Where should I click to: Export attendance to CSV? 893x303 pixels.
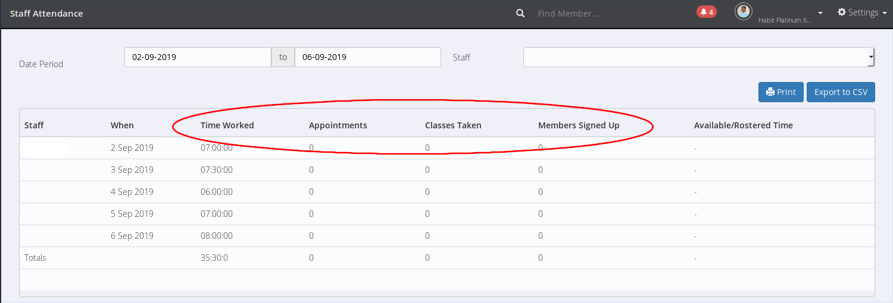coord(841,92)
